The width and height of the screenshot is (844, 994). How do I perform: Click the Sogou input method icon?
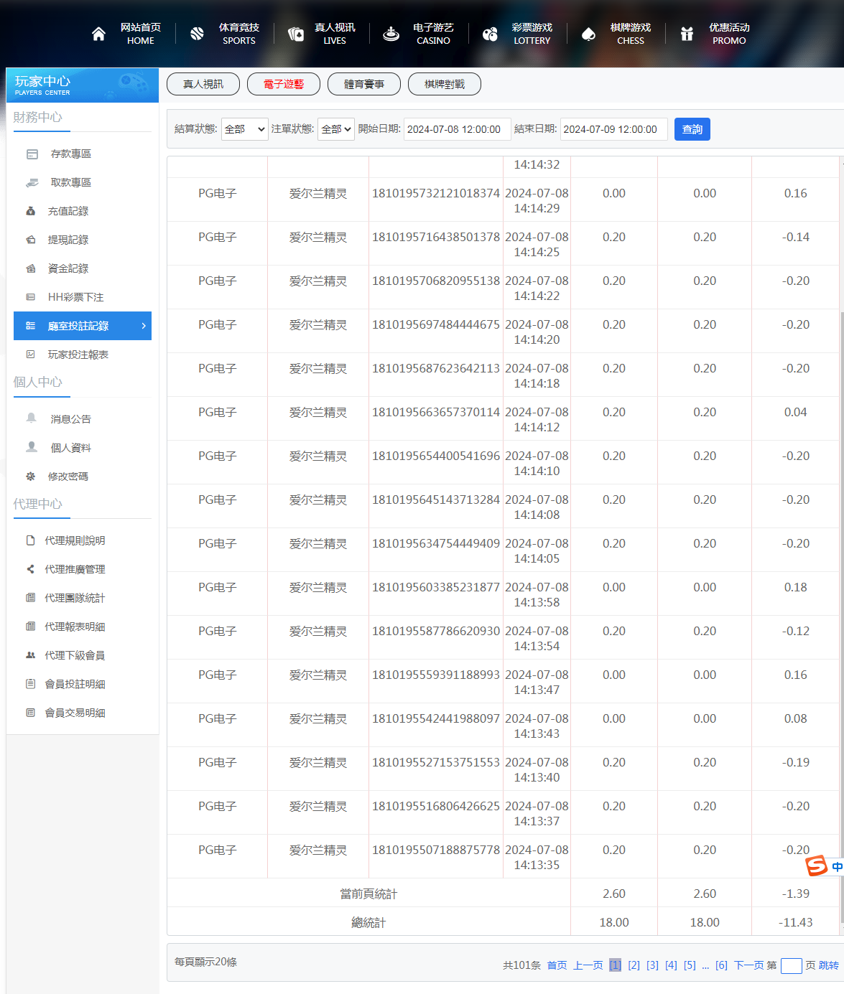817,866
